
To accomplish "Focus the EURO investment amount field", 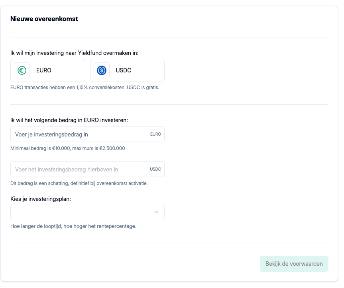I will tap(88, 134).
